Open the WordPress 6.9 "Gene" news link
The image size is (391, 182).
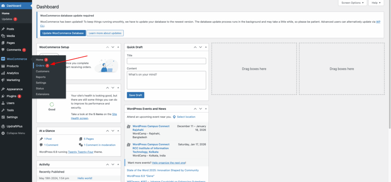[x=141, y=176]
